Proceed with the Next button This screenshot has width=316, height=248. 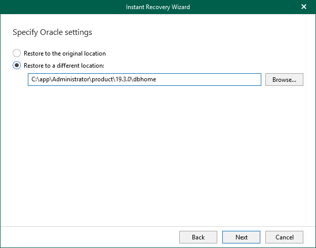point(242,237)
